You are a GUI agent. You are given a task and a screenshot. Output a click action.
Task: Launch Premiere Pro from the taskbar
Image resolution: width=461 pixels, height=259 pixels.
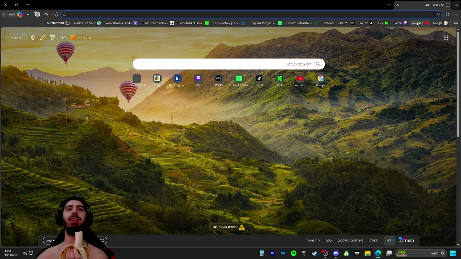pos(273,253)
